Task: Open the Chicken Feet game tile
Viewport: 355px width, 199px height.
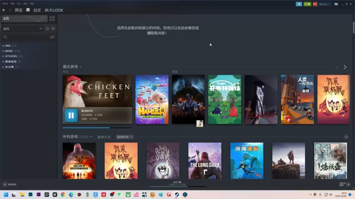Action: tap(97, 91)
